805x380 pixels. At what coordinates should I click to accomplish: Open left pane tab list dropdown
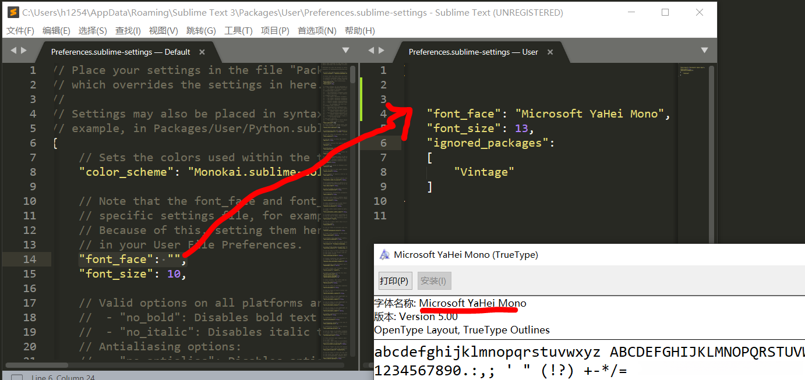[x=345, y=51]
